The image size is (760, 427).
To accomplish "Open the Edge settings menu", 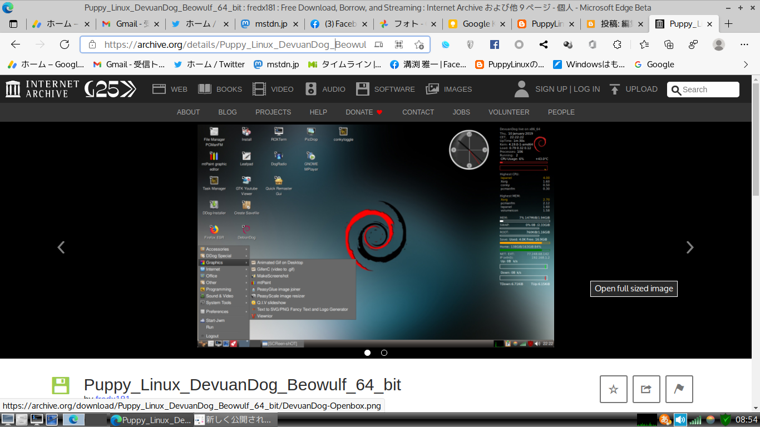I will [744, 44].
